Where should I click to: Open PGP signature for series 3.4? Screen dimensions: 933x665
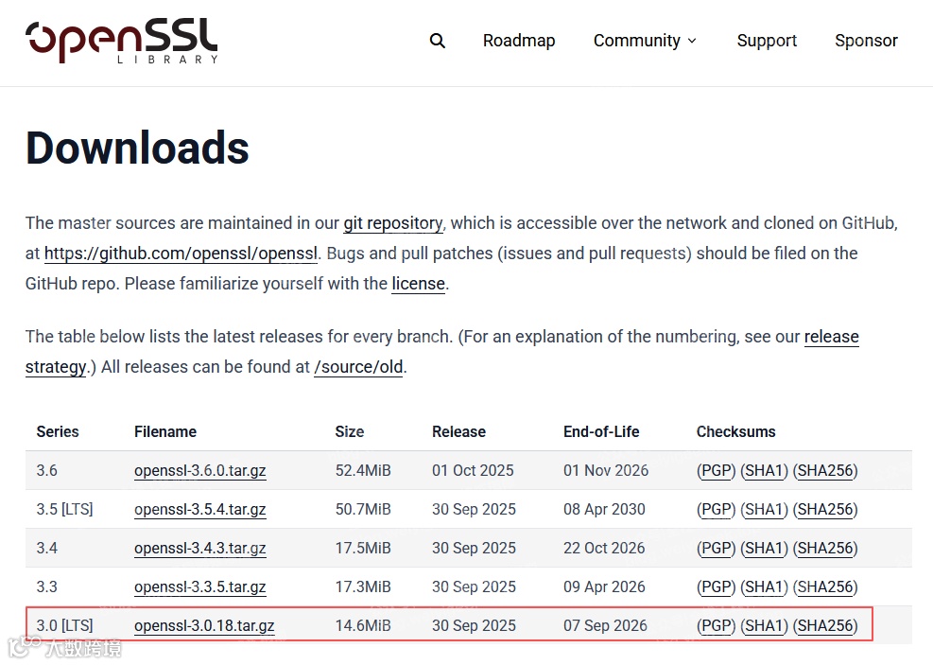point(716,549)
